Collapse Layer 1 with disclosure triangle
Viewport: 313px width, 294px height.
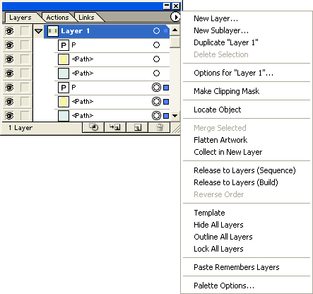(38, 31)
